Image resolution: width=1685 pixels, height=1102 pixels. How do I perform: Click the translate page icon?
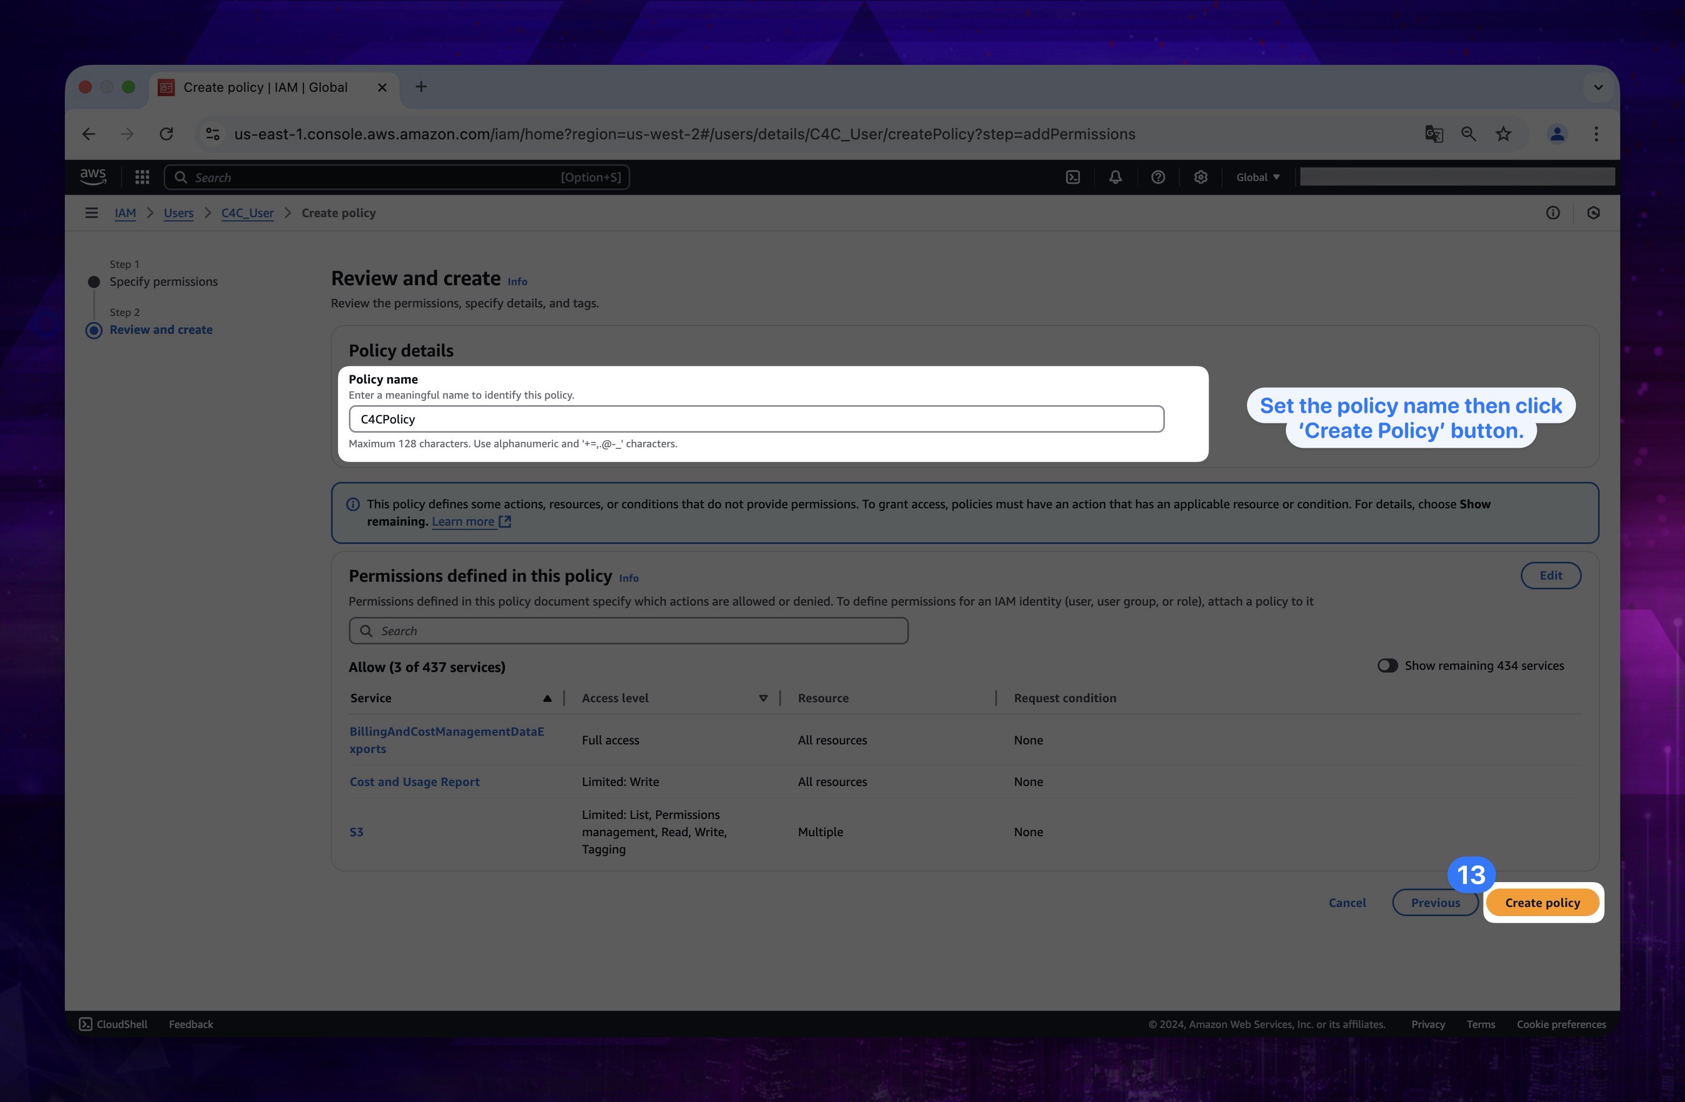click(1434, 134)
